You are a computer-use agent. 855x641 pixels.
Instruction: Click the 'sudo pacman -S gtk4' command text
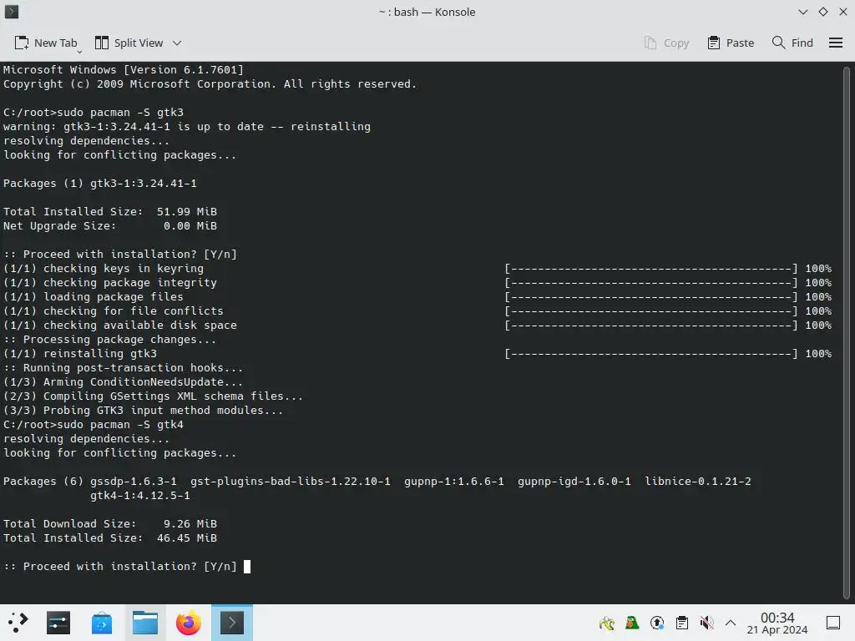(x=120, y=425)
